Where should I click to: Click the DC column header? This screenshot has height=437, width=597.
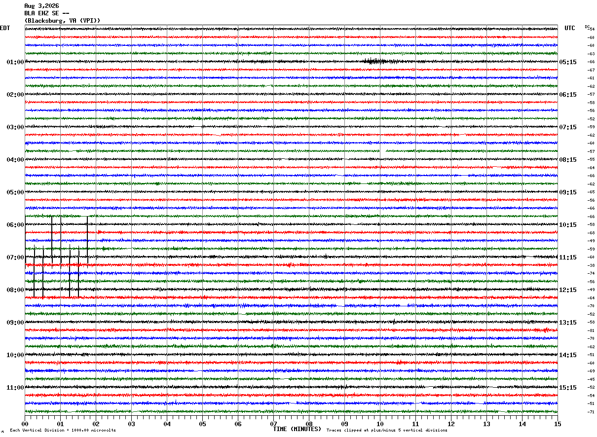(x=587, y=27)
